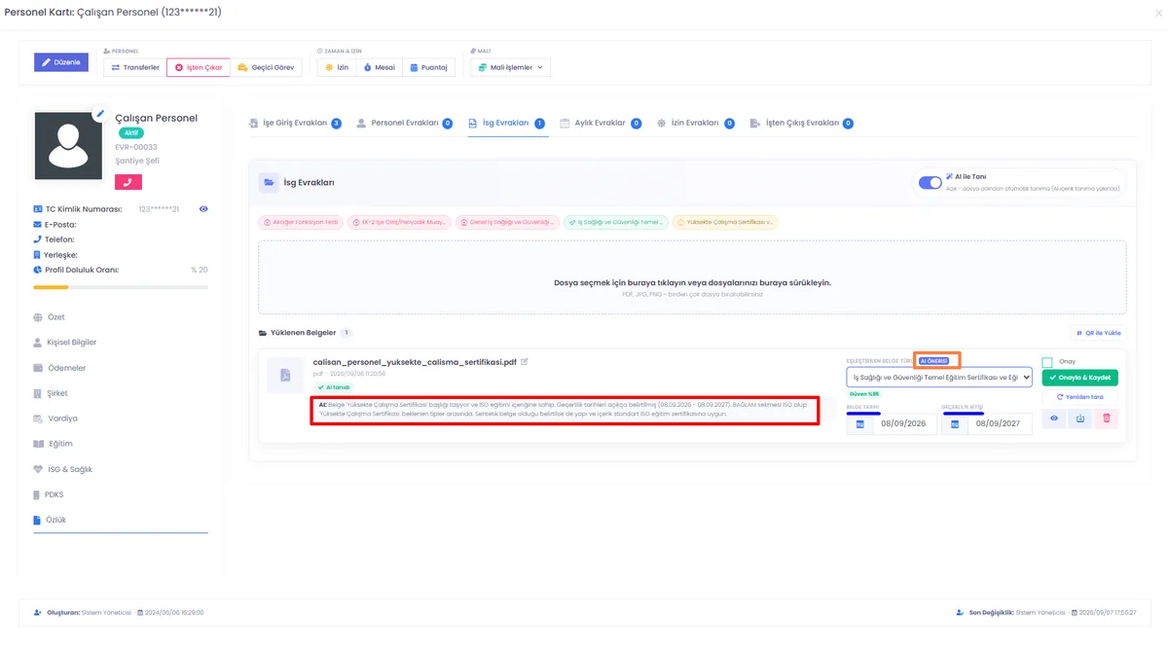This screenshot has width=1168, height=656.
Task: Reveal the TC Kimlik Numarası with eye
Action: [x=203, y=209]
